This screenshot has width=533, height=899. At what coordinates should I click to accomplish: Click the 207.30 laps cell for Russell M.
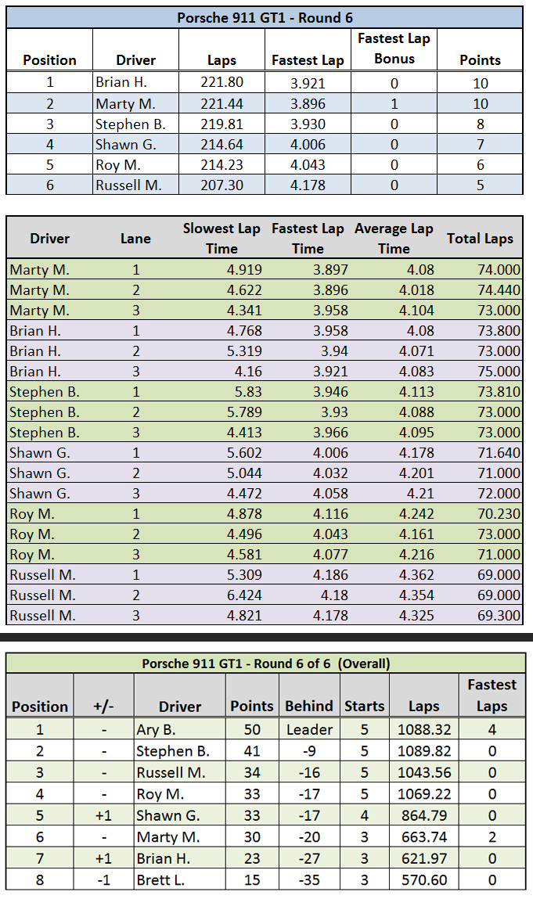[x=223, y=185]
